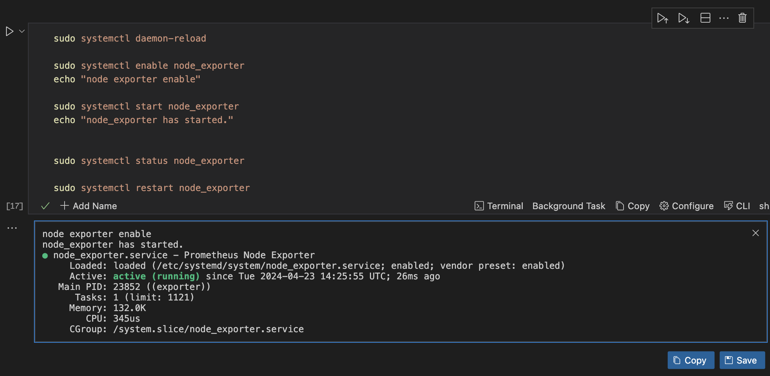The height and width of the screenshot is (376, 770).
Task: Open output more actions ellipsis
Action: [x=12, y=228]
